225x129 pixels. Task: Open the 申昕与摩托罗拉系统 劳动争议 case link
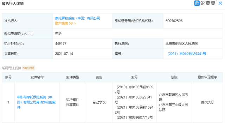point(36,102)
